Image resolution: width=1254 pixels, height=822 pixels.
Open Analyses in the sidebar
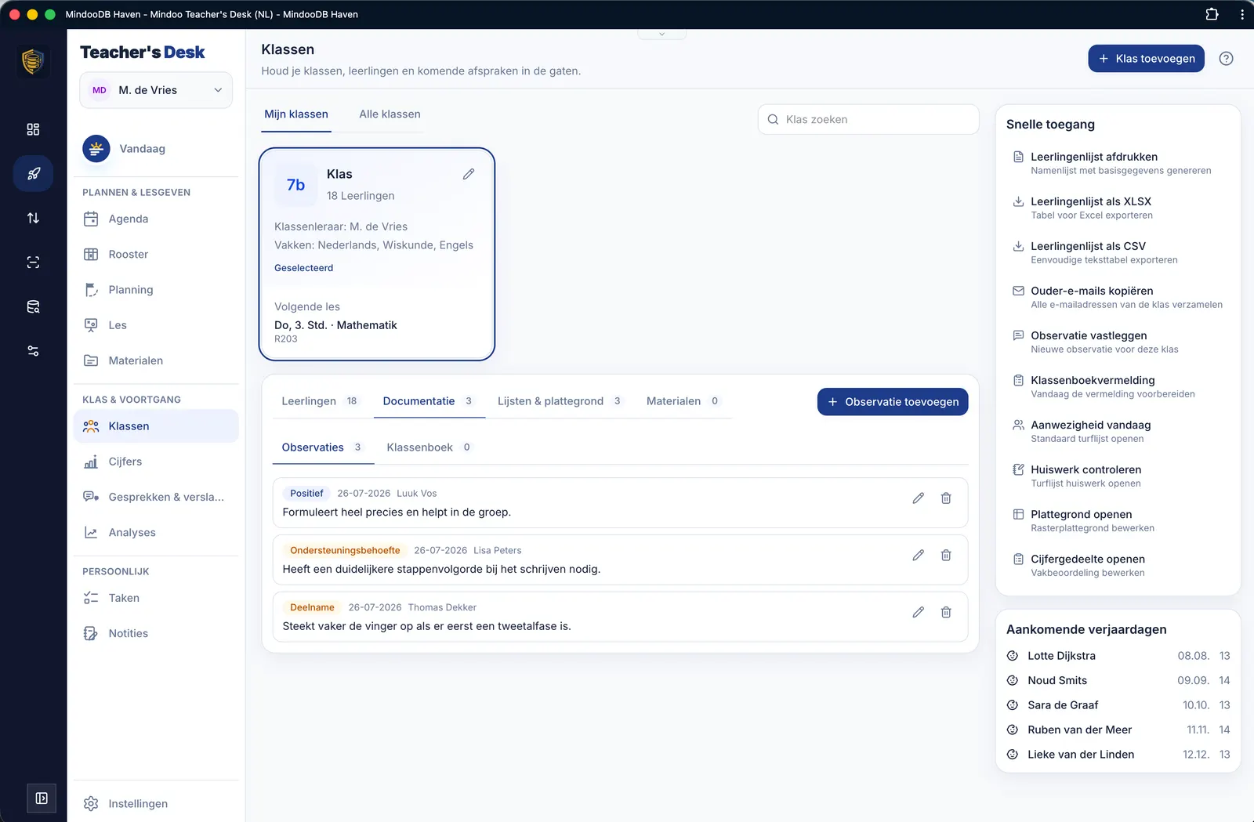(x=156, y=533)
